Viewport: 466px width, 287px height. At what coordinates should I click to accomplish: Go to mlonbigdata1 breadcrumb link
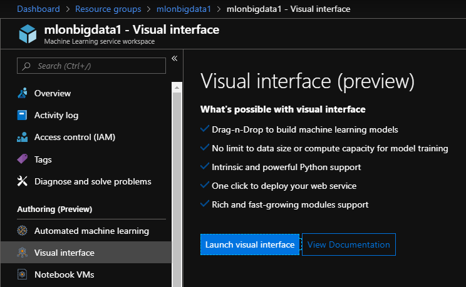(x=184, y=9)
